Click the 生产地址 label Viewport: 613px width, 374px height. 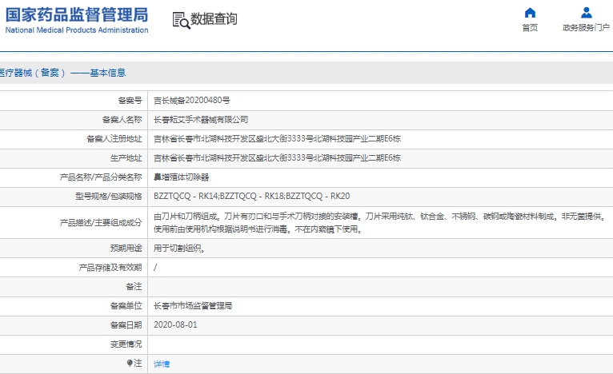126,157
